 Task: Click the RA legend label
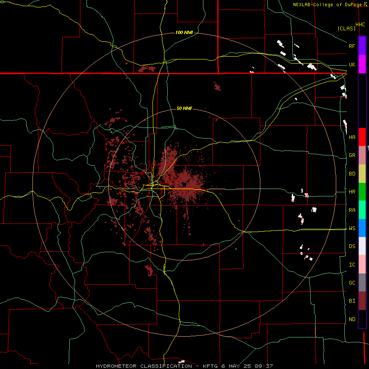[352, 210]
